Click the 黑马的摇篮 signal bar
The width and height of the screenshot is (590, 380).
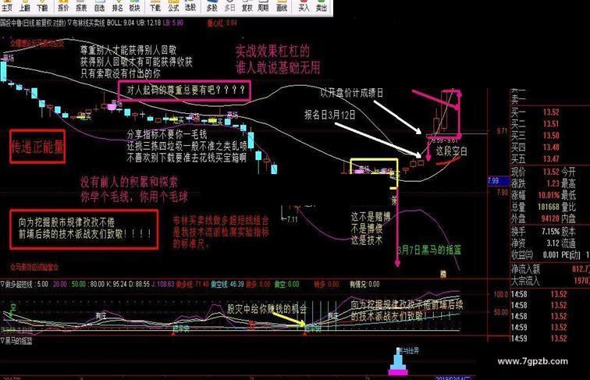click(398, 362)
